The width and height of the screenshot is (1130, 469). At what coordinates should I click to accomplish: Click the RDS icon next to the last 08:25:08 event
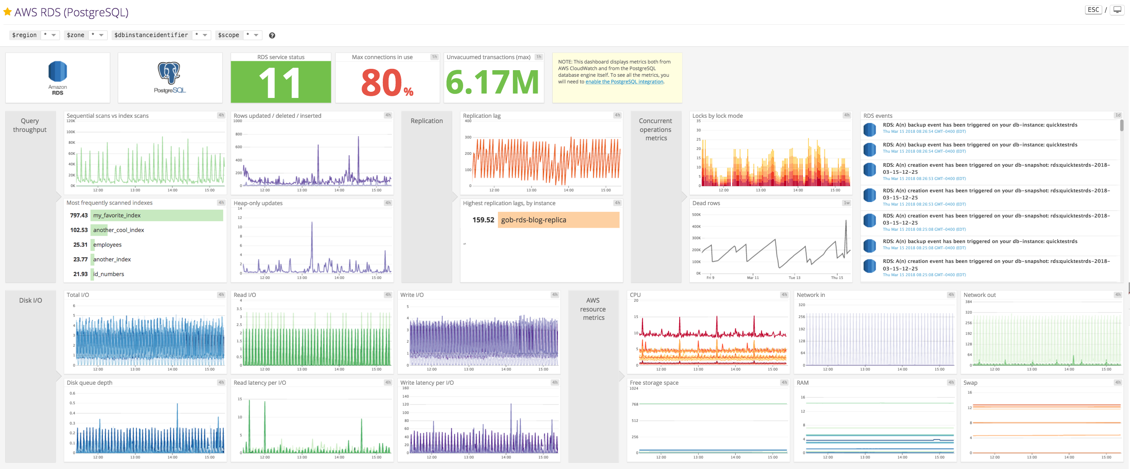coord(869,266)
